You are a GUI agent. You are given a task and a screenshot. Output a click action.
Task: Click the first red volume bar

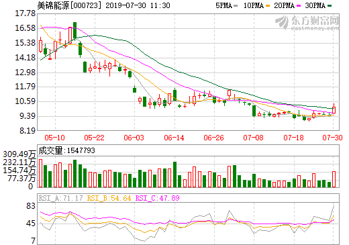(x=40, y=173)
